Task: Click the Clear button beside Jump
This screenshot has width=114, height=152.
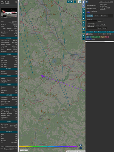Action: pos(105,28)
